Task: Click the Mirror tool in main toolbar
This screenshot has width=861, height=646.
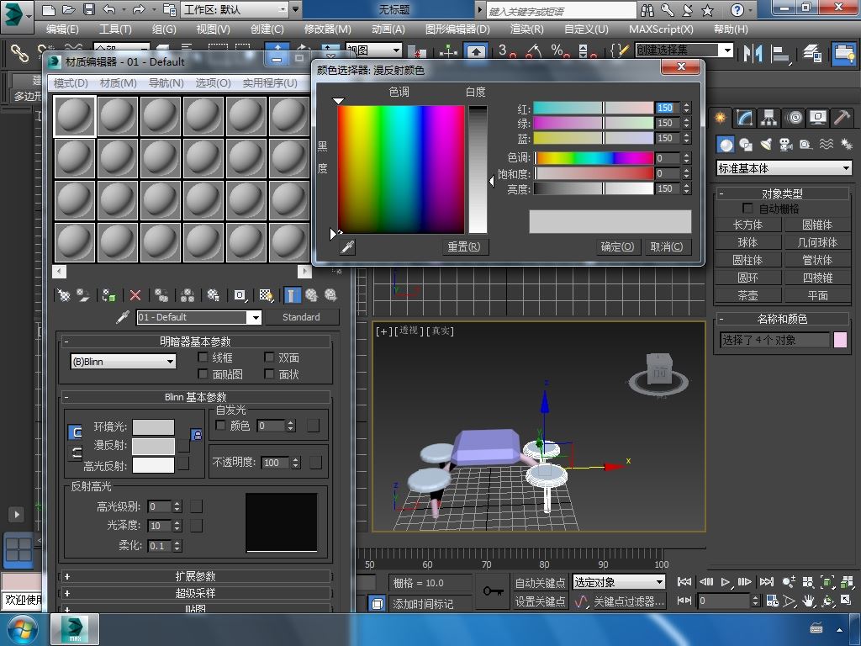Action: (x=753, y=53)
